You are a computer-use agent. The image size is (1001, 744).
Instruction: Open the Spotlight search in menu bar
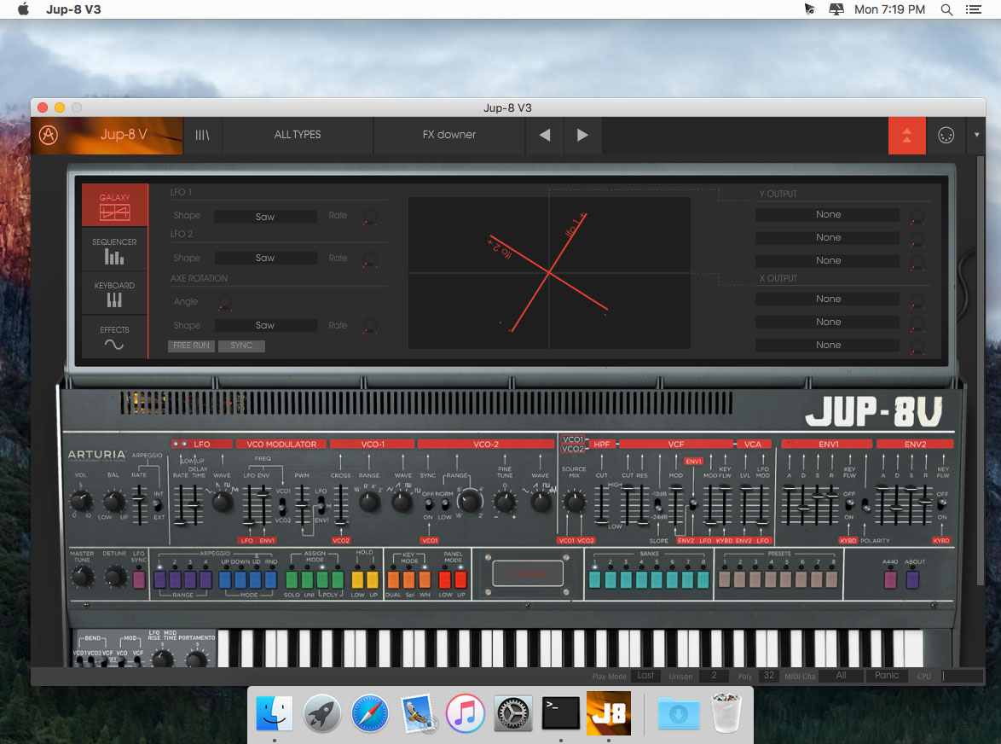[946, 9]
